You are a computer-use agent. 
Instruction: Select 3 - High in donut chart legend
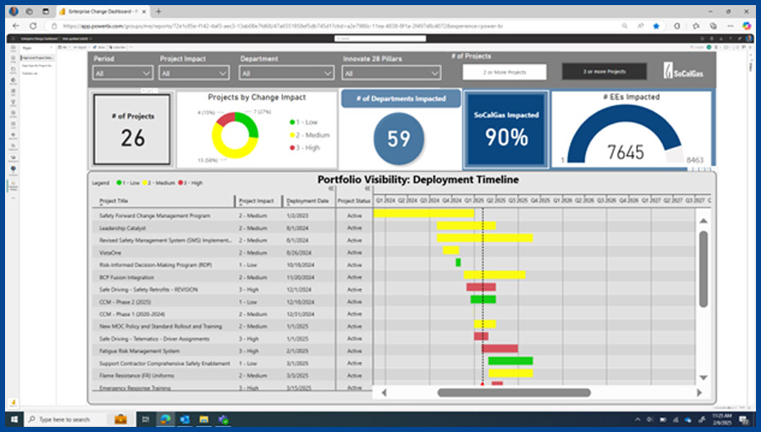pyautogui.click(x=305, y=147)
